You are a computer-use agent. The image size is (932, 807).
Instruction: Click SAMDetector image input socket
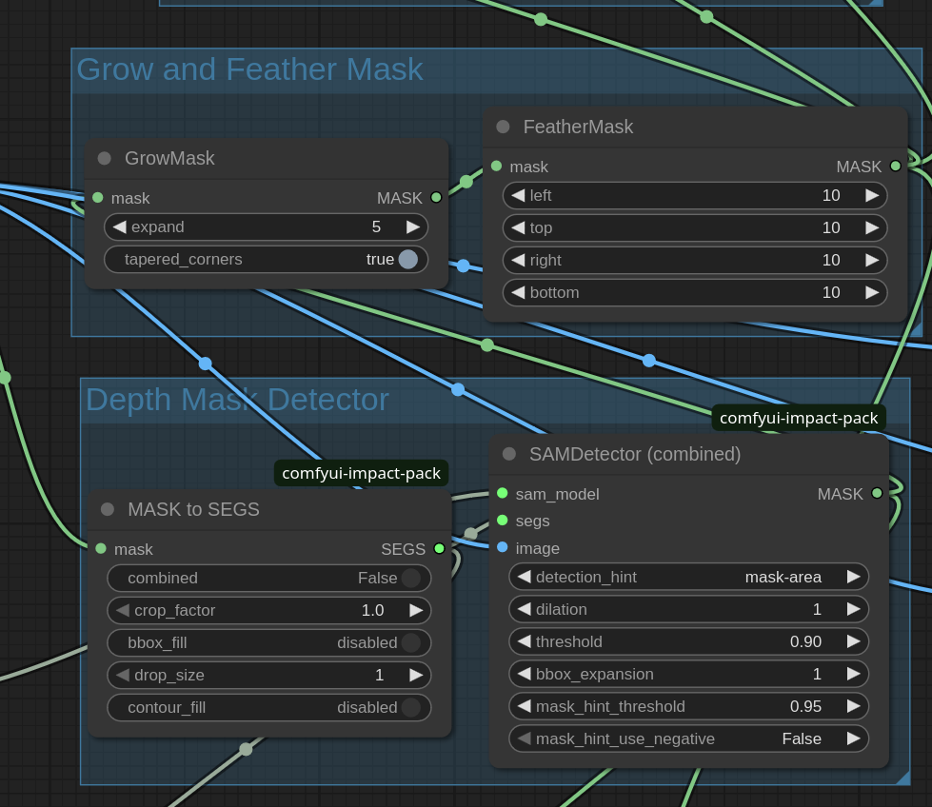pyautogui.click(x=503, y=547)
